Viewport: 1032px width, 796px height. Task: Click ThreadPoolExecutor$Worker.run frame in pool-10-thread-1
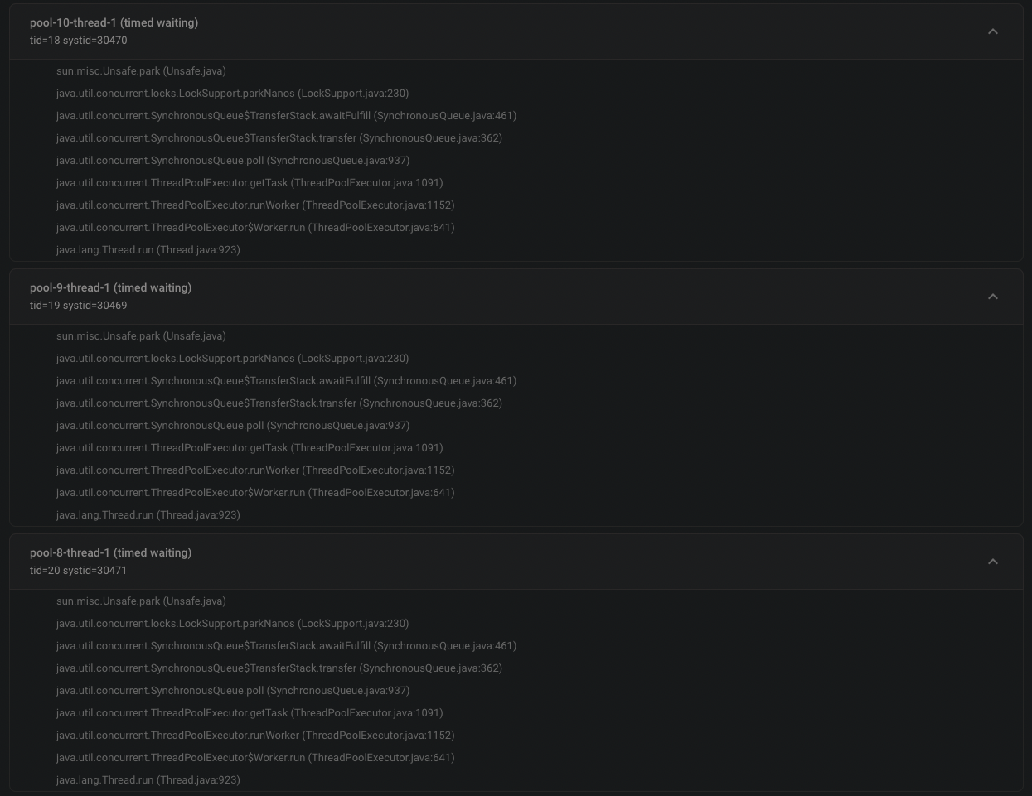click(x=255, y=227)
